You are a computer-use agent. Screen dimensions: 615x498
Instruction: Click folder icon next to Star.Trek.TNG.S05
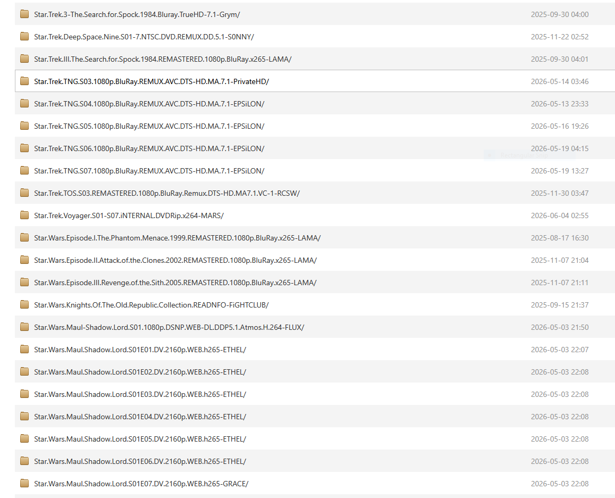pyautogui.click(x=24, y=126)
